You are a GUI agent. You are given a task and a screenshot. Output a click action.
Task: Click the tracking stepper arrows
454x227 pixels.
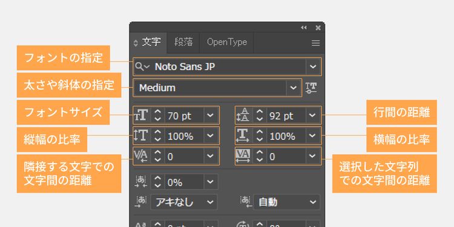[x=260, y=156]
